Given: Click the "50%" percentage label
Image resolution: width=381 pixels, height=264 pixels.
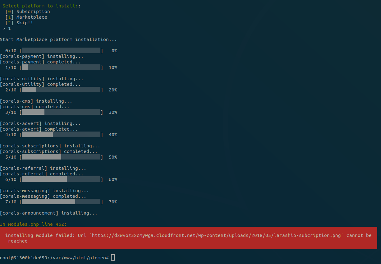Looking at the screenshot, I should [x=113, y=157].
